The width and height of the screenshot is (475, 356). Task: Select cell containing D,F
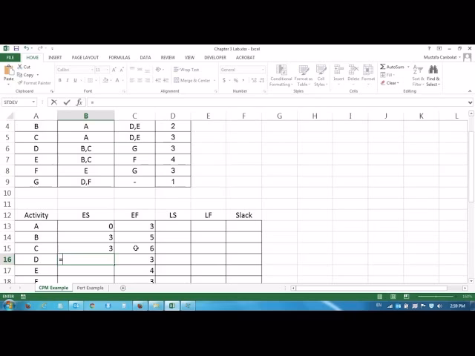click(86, 182)
